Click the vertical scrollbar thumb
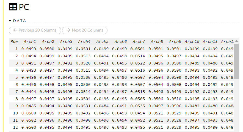The width and height of the screenshot is (243, 132). 236,60
